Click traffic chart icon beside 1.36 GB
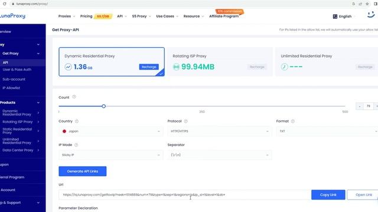The height and width of the screenshot is (212, 378). point(69,67)
